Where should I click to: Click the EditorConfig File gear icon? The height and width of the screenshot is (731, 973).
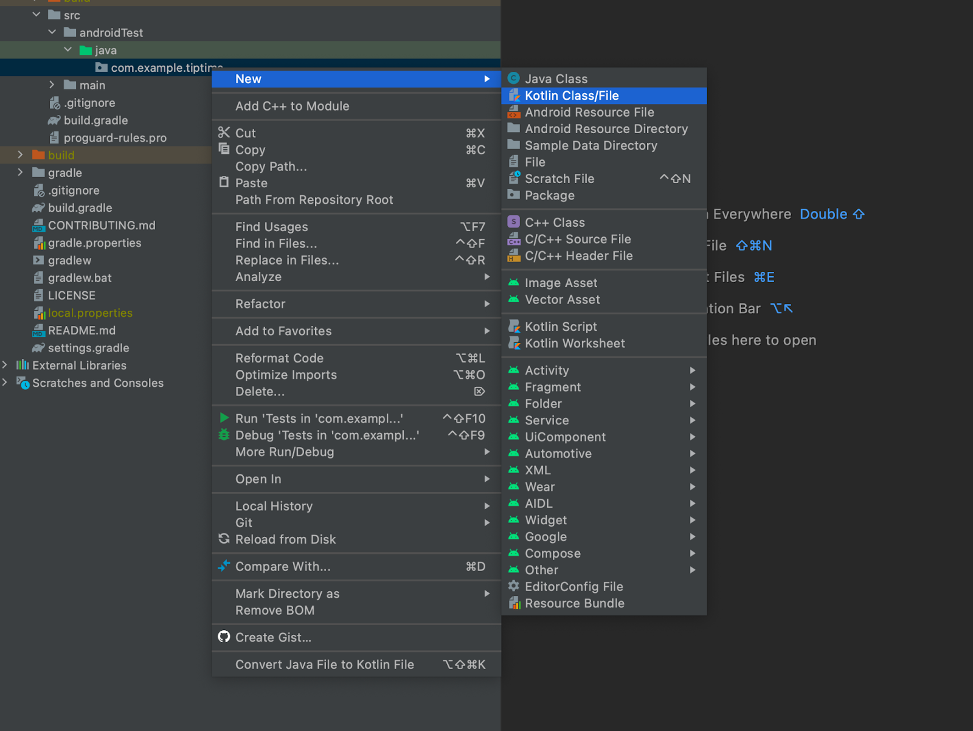click(514, 586)
